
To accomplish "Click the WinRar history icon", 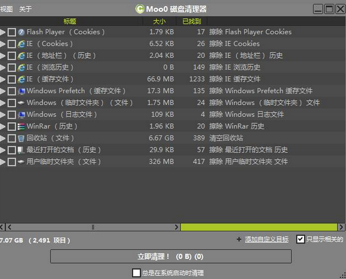I will point(21,126).
